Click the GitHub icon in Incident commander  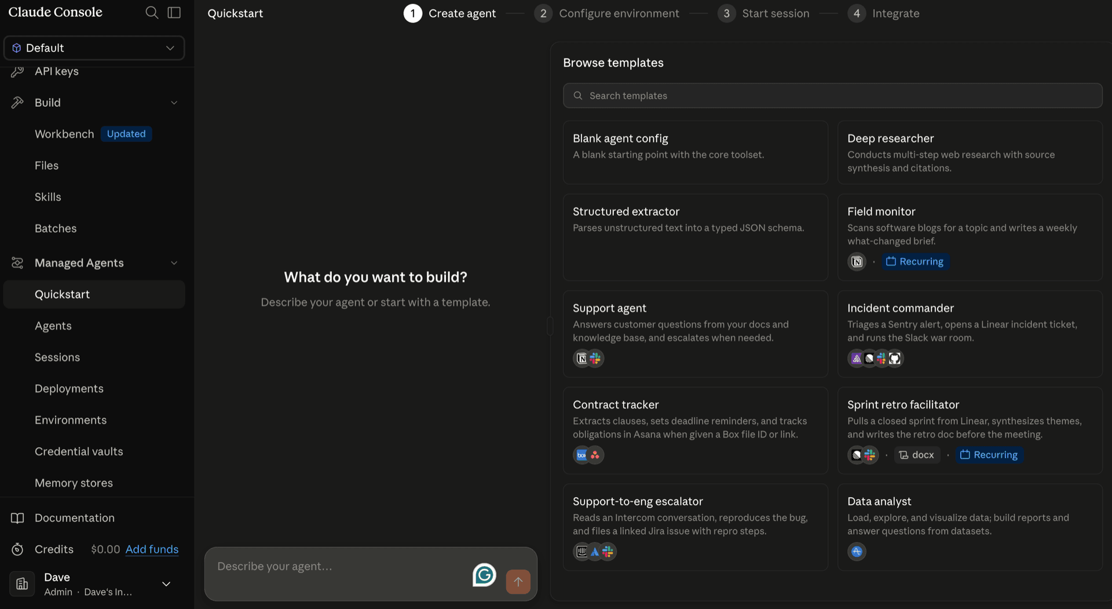(x=895, y=359)
